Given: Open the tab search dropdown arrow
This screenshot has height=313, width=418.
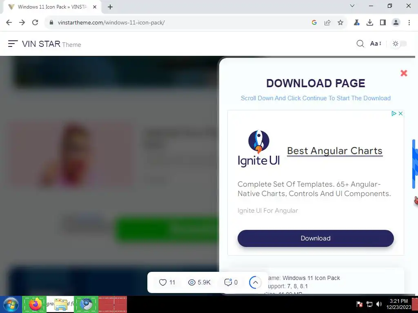Looking at the screenshot, I should point(352,6).
